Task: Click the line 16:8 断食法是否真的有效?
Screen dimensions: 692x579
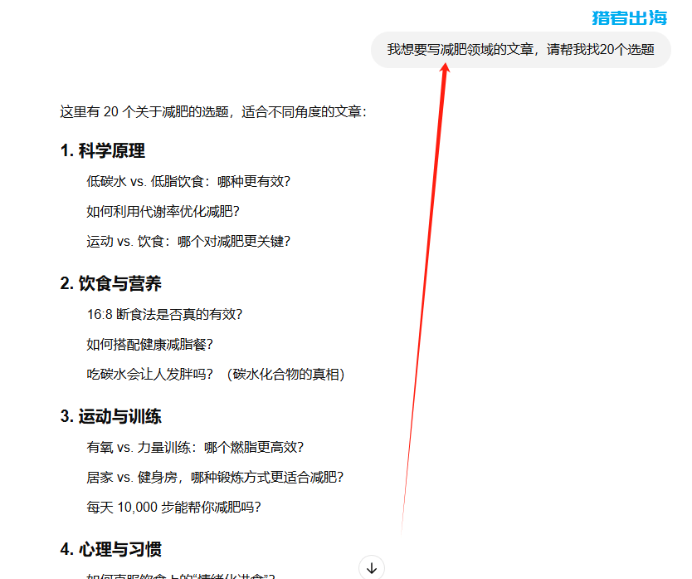Action: [x=164, y=314]
